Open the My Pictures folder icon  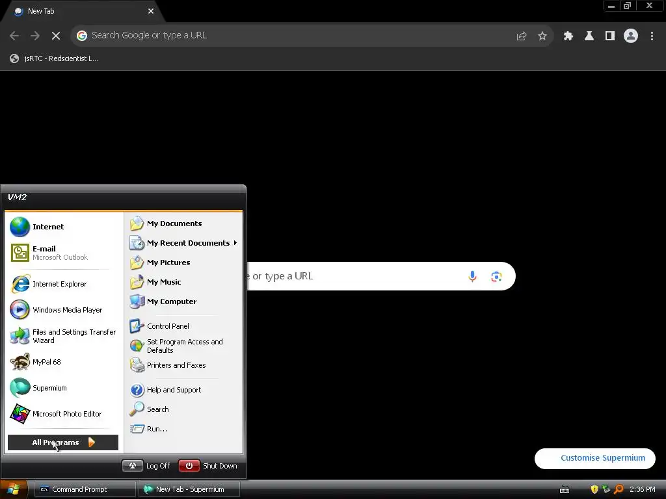click(x=137, y=262)
